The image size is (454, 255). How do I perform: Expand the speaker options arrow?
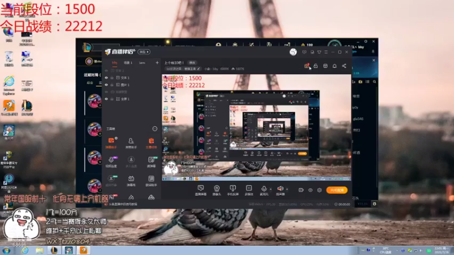pos(287,189)
